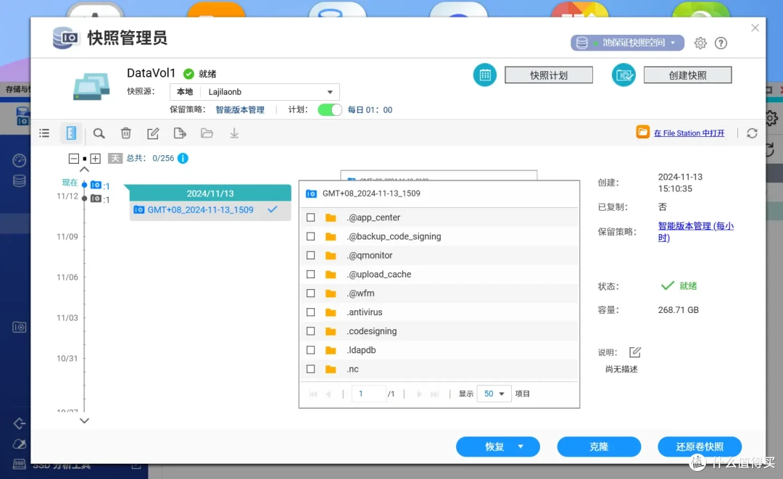Click the export snapshot icon
The height and width of the screenshot is (479, 783).
(x=180, y=133)
